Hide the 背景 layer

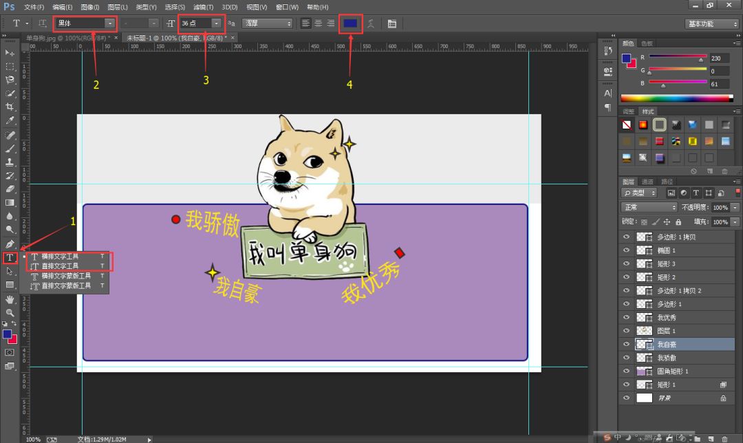[x=627, y=398]
